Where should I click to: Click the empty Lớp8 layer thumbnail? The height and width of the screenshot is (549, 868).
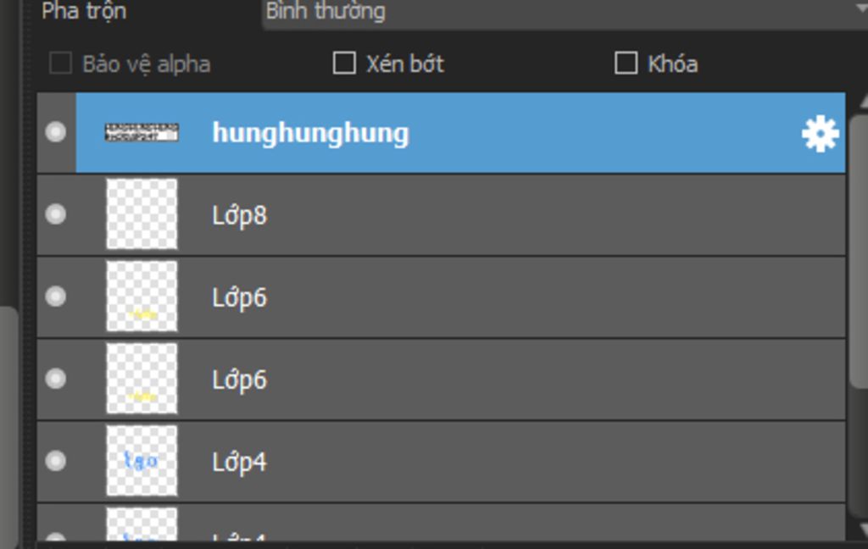click(142, 214)
